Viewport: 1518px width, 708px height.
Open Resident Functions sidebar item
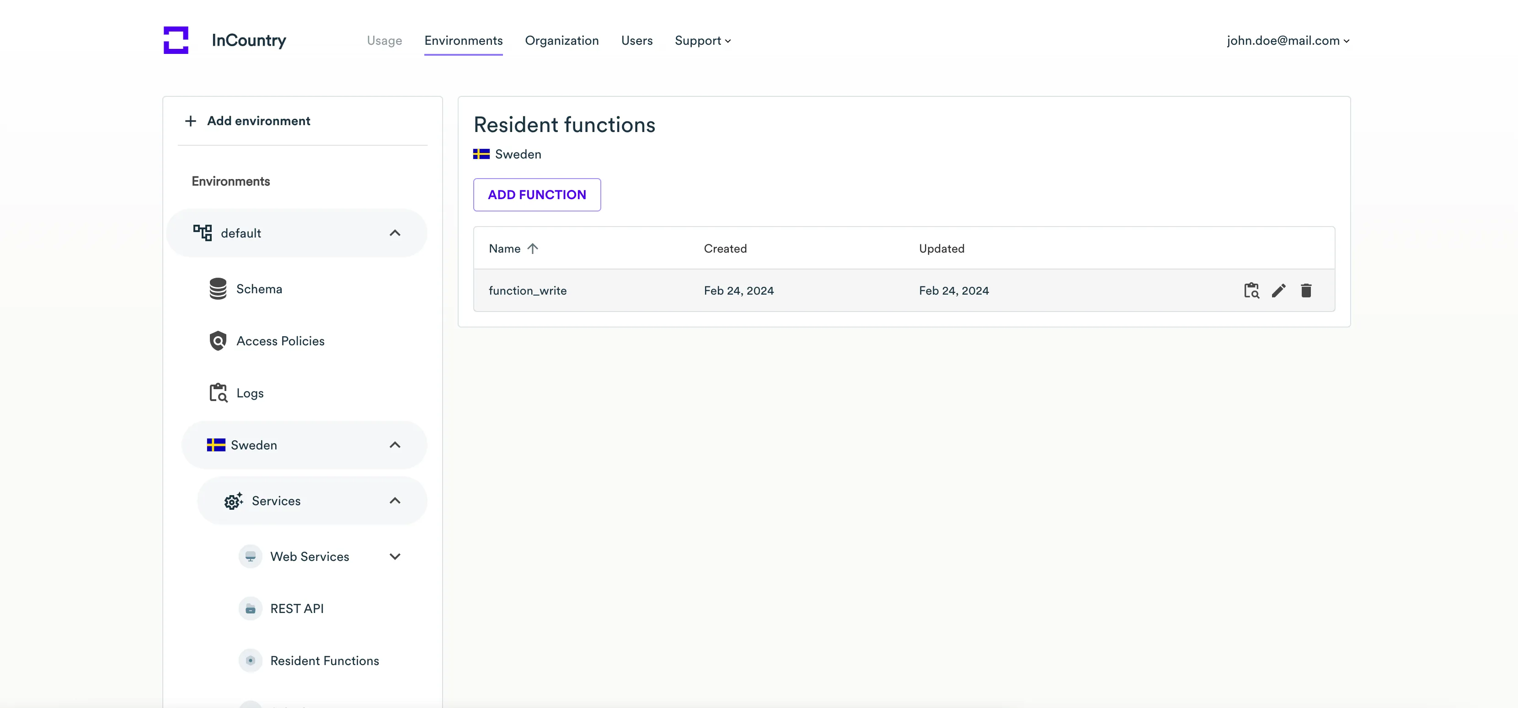(x=324, y=660)
